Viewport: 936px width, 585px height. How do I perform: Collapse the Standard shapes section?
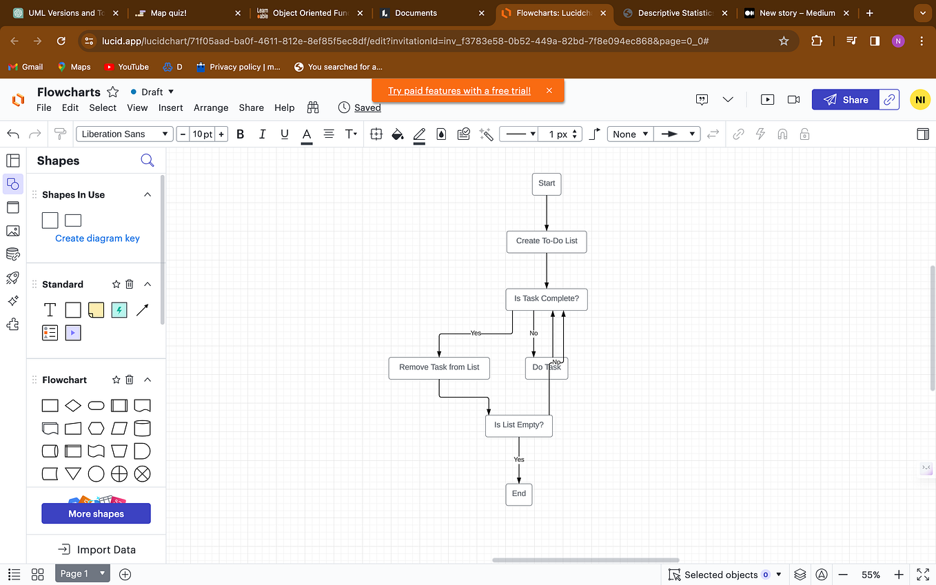(147, 283)
